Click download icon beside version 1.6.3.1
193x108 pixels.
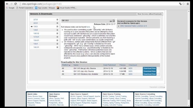(57, 47)
